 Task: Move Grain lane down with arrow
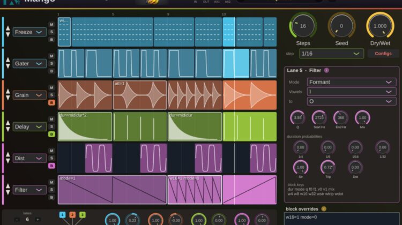point(8,97)
